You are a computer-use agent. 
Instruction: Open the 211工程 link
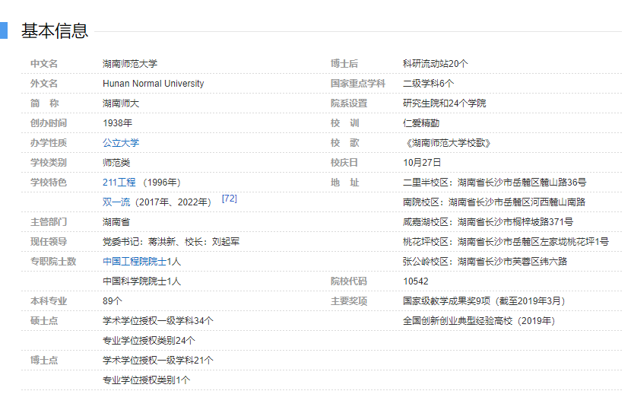click(x=119, y=183)
